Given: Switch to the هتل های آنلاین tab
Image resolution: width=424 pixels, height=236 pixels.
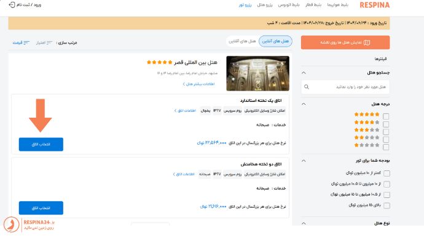Looking at the screenshot, I should coord(275,41).
